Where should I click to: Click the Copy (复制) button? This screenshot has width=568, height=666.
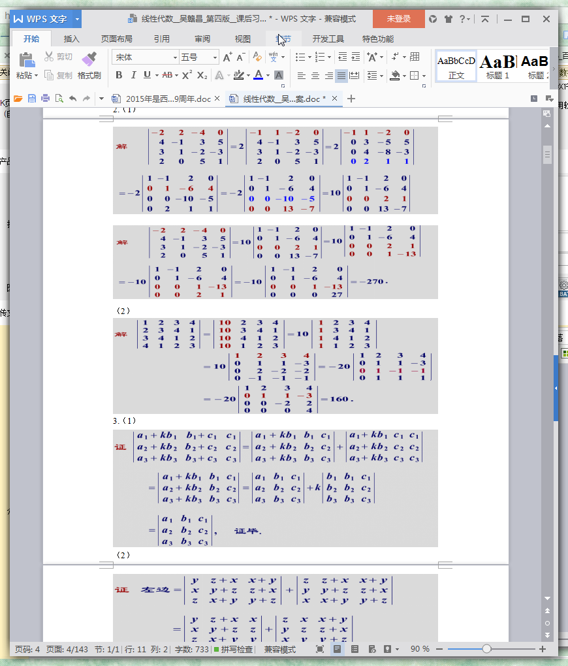coord(58,76)
